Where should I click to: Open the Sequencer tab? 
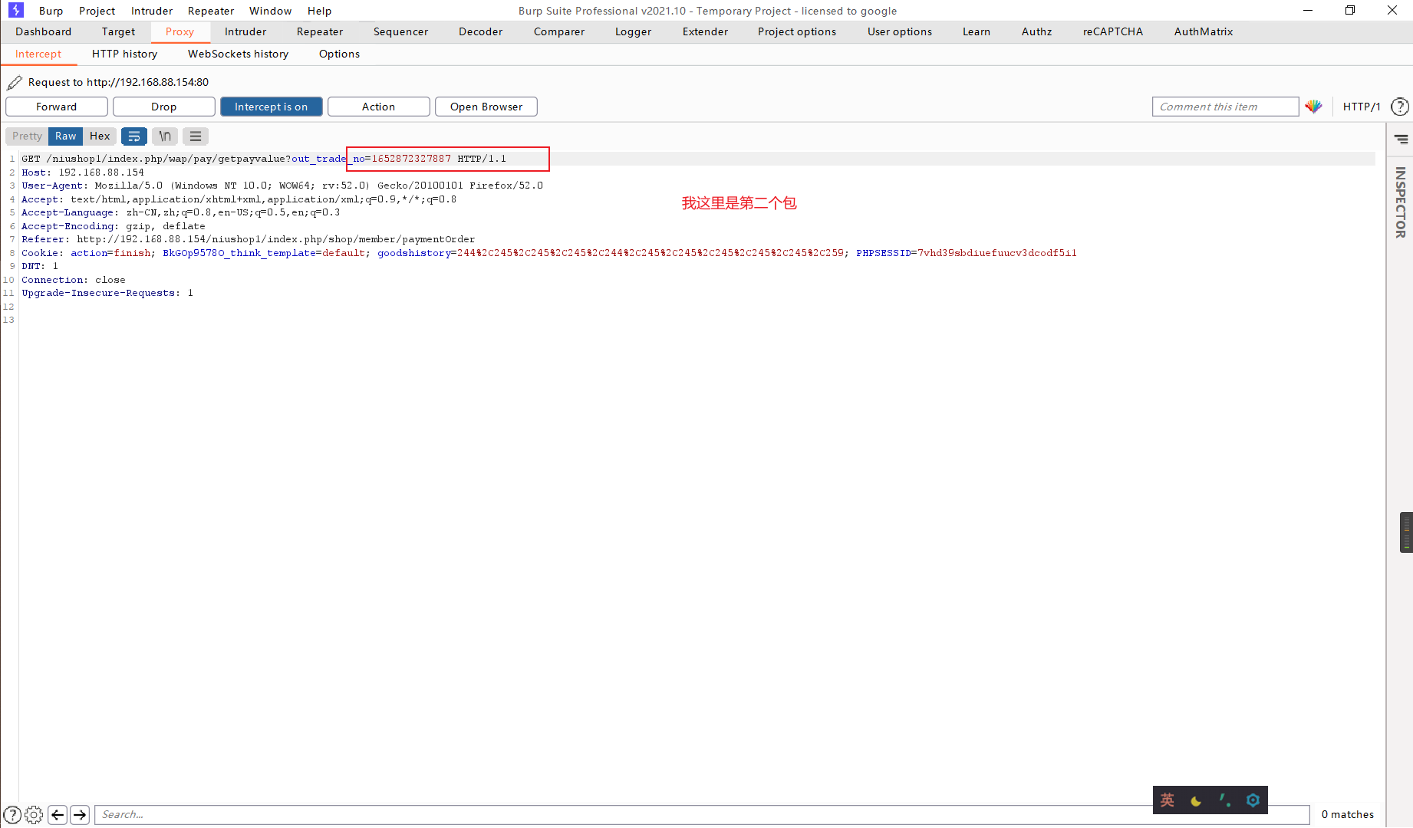click(400, 31)
